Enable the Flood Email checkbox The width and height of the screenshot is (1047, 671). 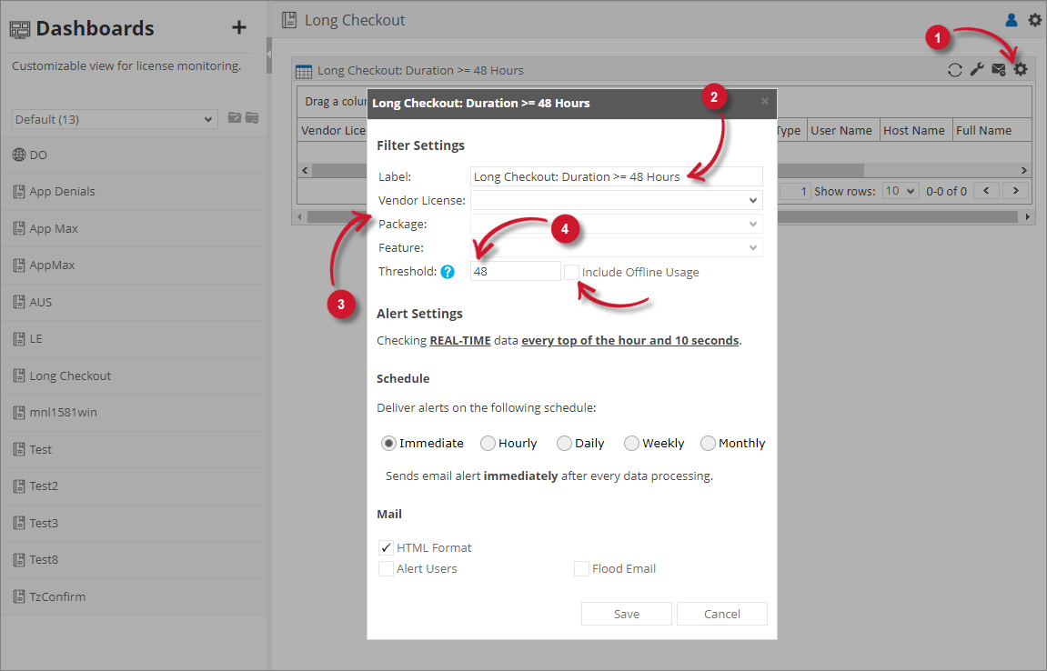coord(581,569)
